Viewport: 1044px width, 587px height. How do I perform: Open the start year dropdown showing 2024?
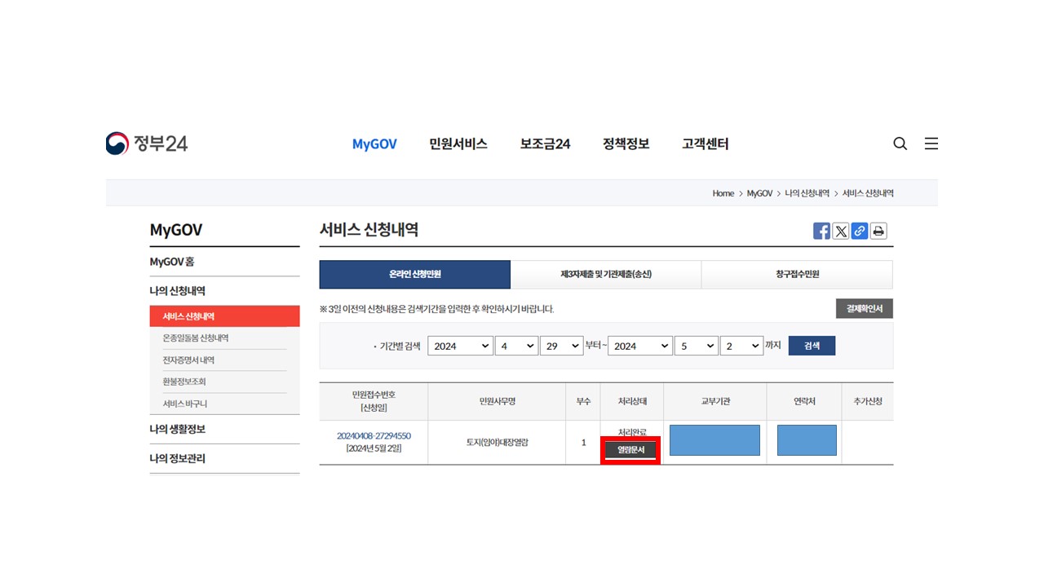click(460, 346)
